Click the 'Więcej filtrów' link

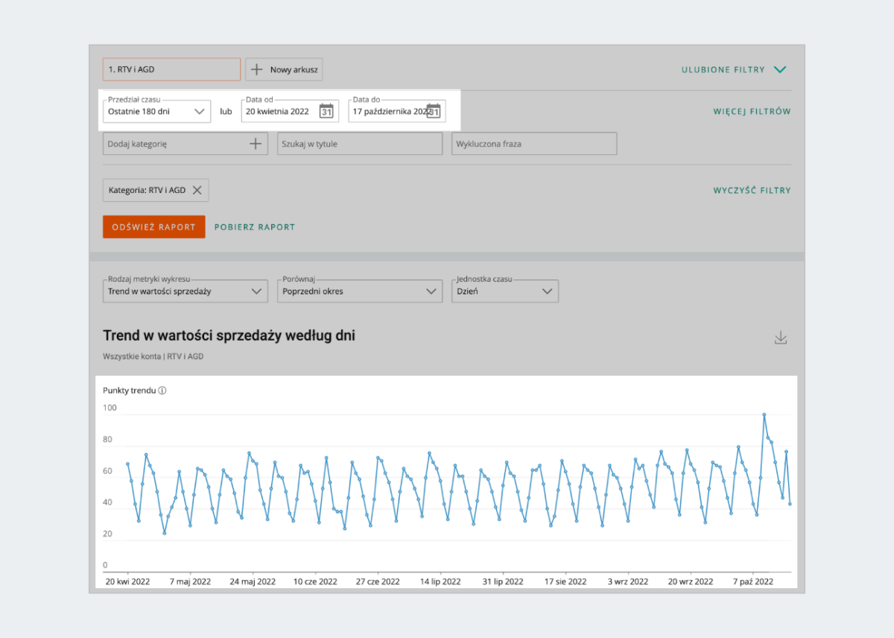(752, 112)
